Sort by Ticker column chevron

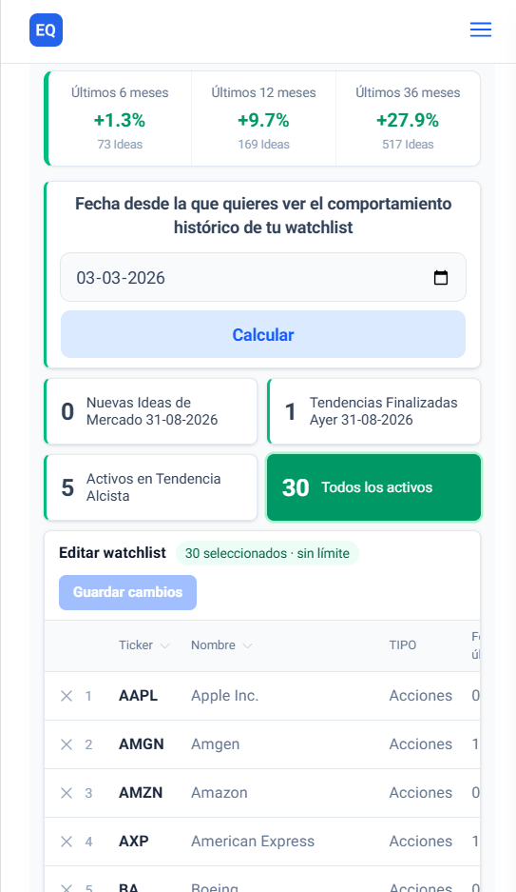164,645
